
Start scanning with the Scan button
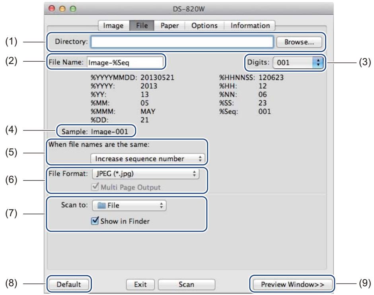click(x=186, y=285)
